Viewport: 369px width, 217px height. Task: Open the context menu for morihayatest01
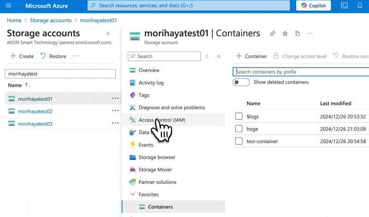[115, 98]
